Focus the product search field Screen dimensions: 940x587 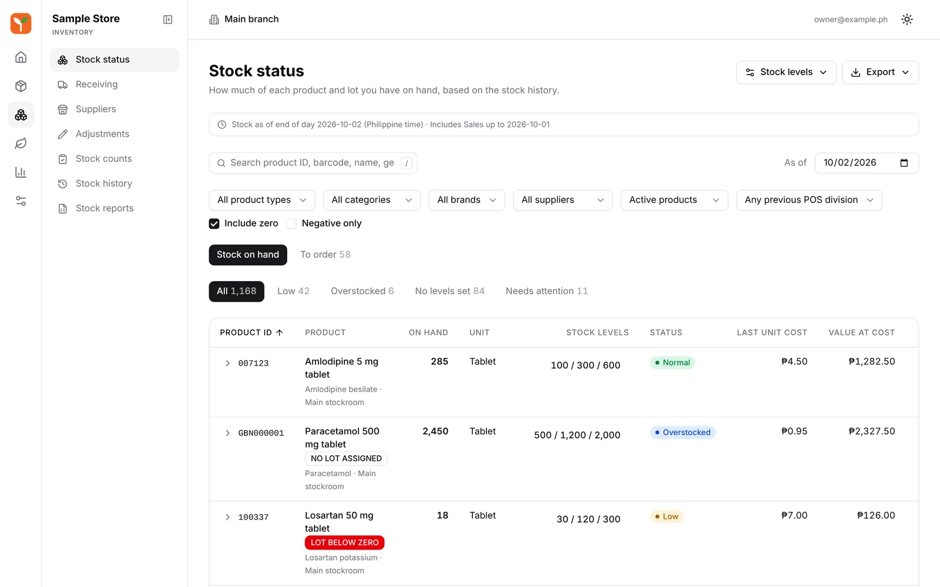click(x=313, y=163)
